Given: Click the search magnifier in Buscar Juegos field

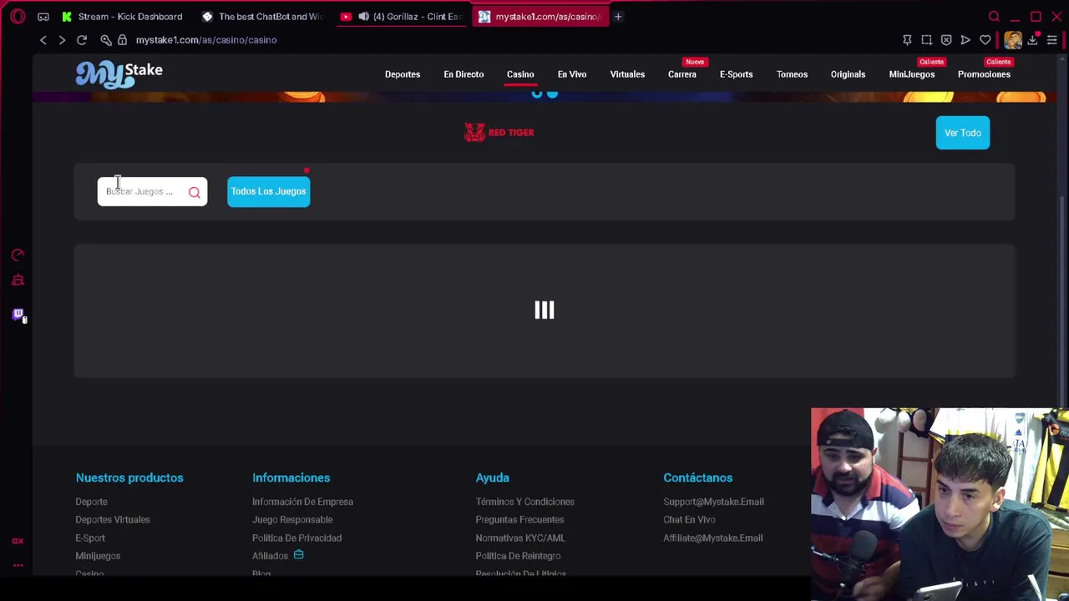Looking at the screenshot, I should click(x=194, y=193).
